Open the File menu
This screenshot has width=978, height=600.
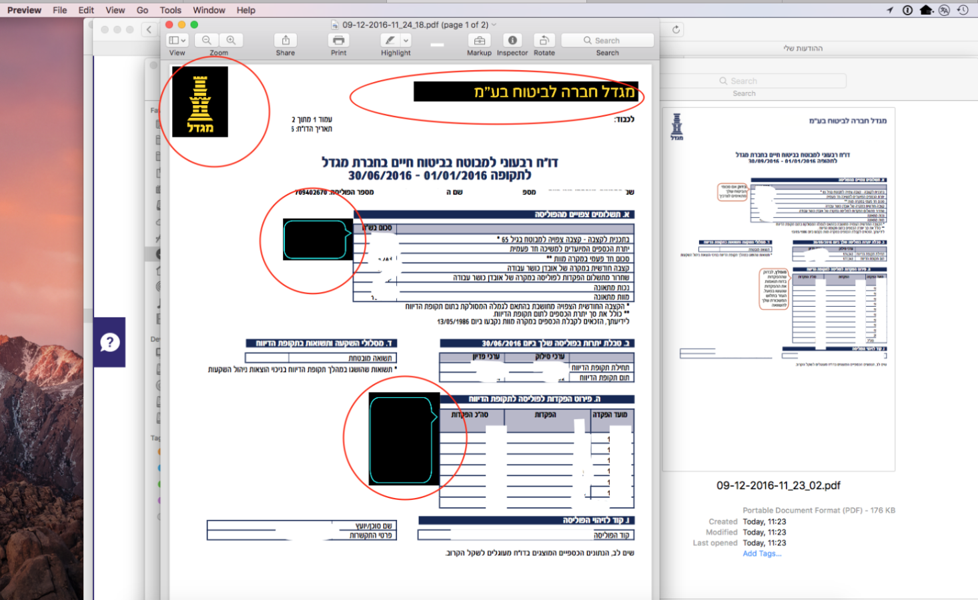tap(59, 10)
